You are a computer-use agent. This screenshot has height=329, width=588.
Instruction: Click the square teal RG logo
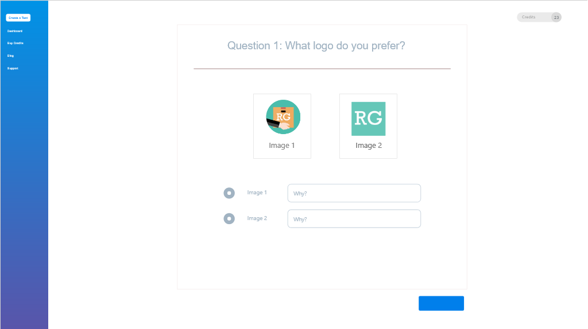tap(368, 119)
